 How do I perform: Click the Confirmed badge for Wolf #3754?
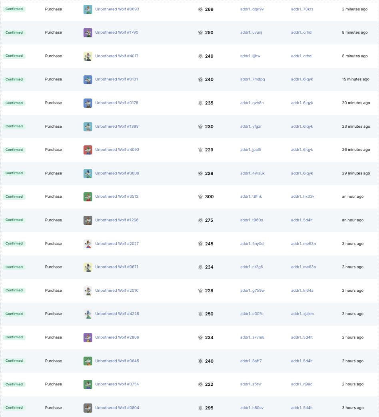click(x=14, y=384)
